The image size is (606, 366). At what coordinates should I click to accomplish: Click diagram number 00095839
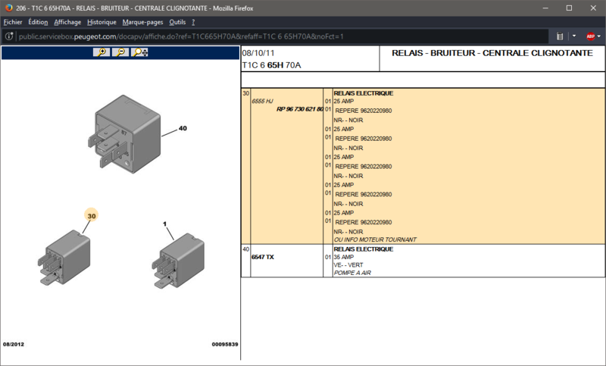[225, 344]
